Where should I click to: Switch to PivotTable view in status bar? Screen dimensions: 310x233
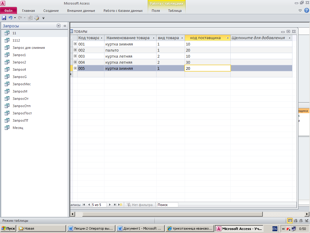[295, 221]
